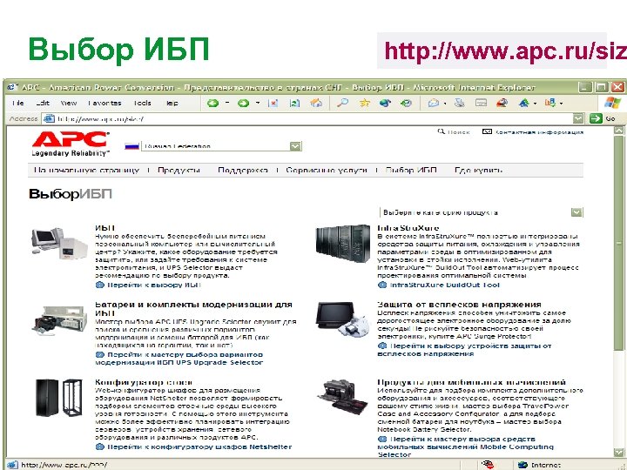Viewport: 627px width, 470px height.
Task: Open the Mail button dropdown arrow
Action: tap(445, 104)
